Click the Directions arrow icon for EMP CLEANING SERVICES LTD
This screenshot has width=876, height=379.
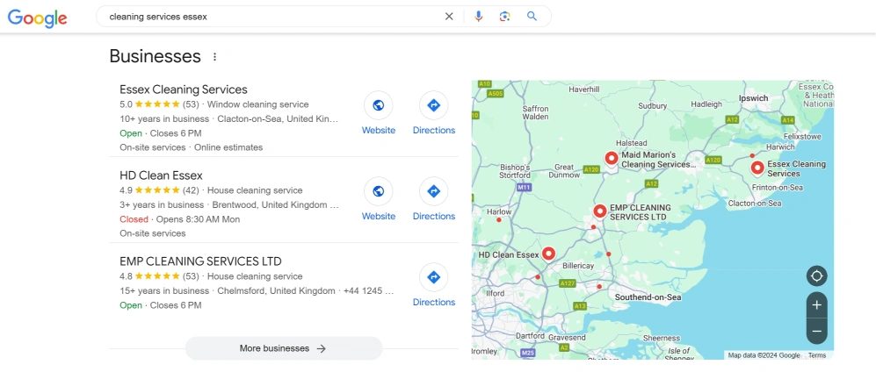pos(433,277)
